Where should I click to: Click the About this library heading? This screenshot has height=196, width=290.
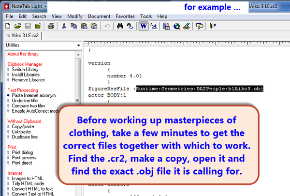point(23,54)
